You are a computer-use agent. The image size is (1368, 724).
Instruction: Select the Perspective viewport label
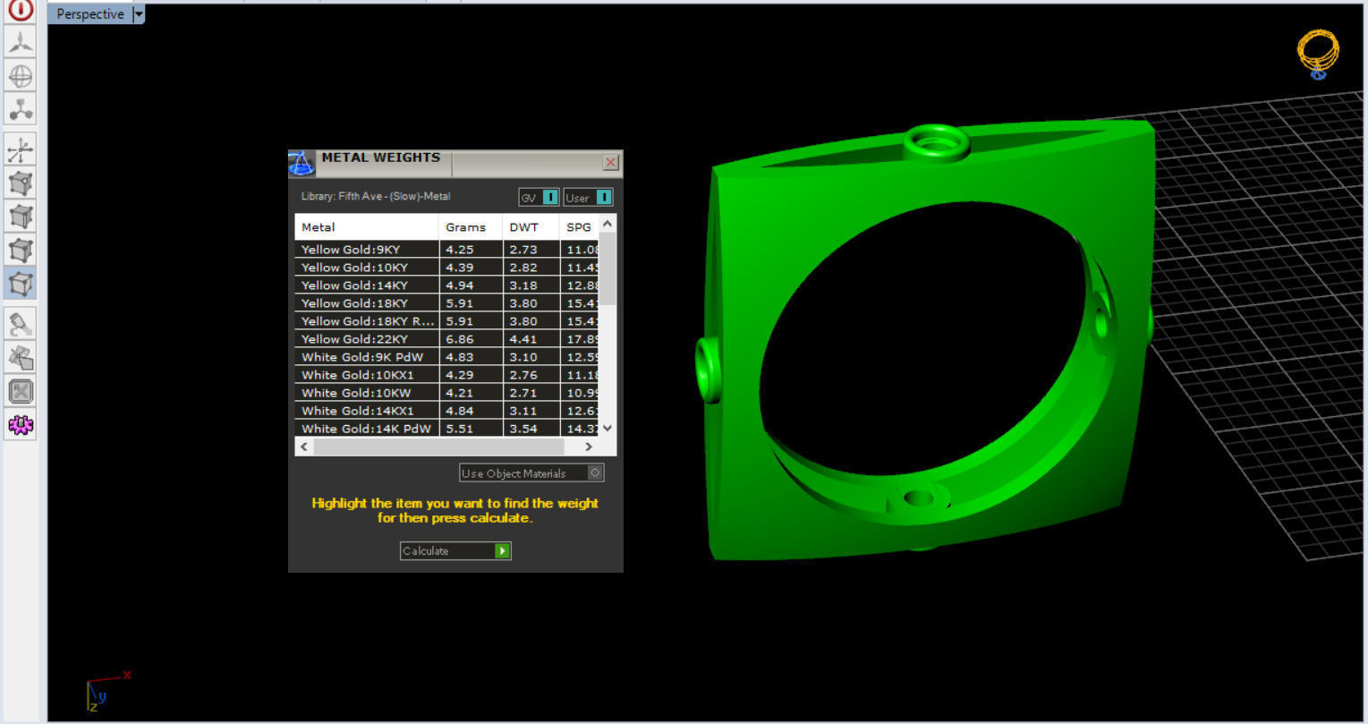pos(89,14)
